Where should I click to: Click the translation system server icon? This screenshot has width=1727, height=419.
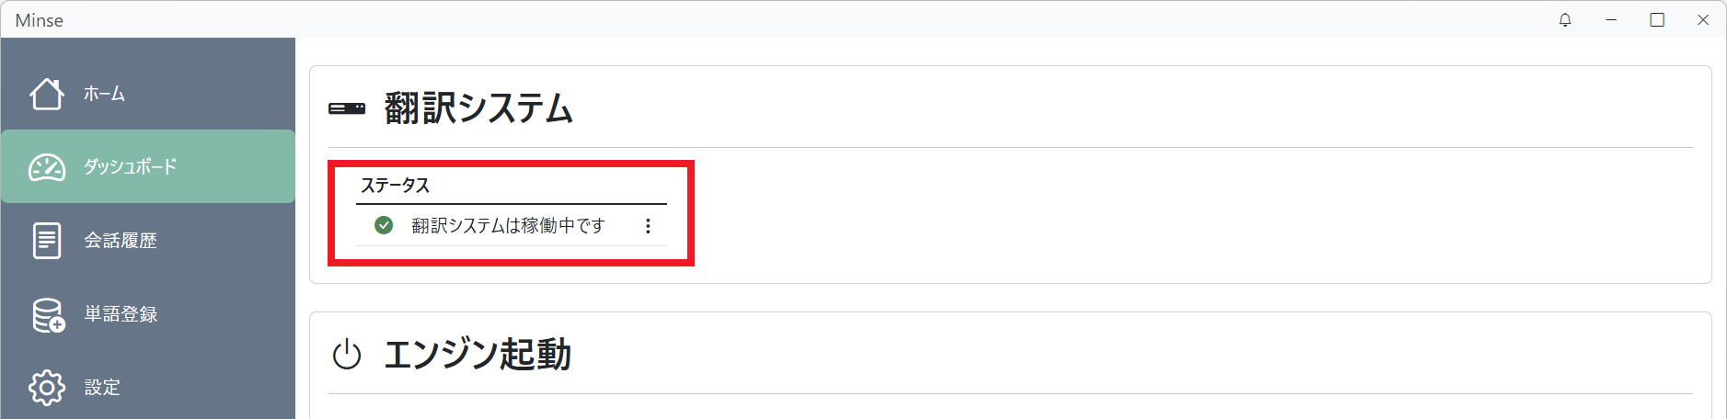347,108
